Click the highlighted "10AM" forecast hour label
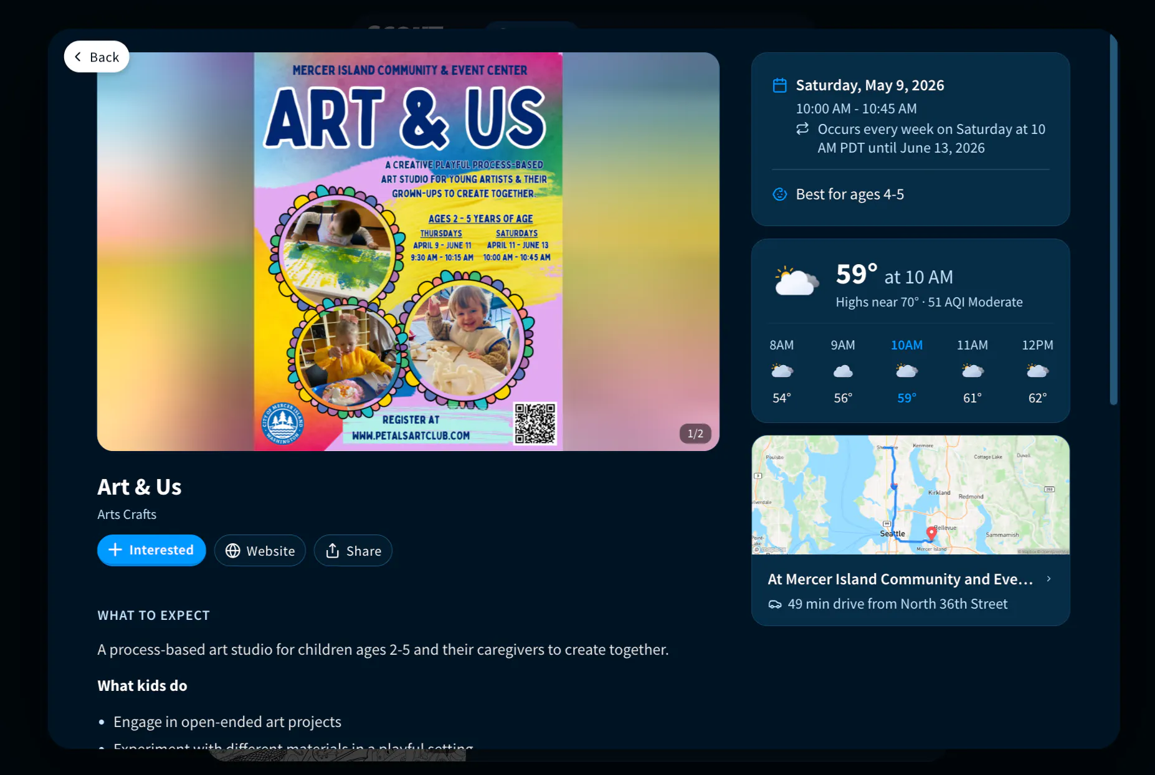 click(906, 345)
